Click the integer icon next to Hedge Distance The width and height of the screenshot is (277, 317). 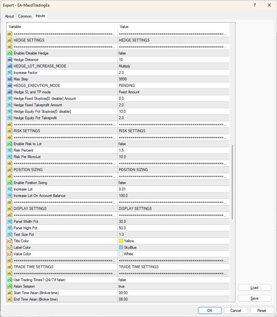pos(9,60)
